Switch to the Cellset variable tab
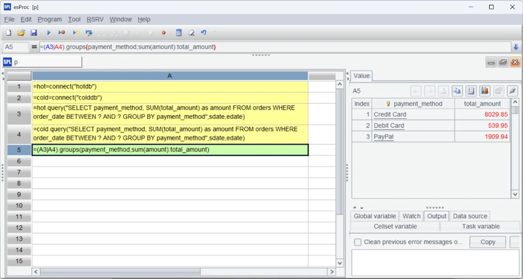 [396, 226]
